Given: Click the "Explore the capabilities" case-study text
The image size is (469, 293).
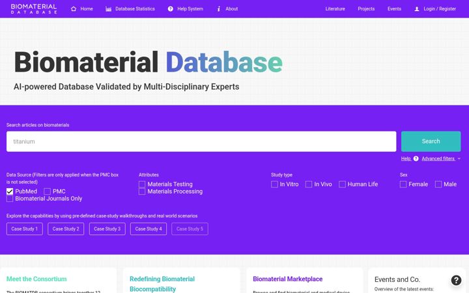Looking at the screenshot, I should [x=102, y=216].
